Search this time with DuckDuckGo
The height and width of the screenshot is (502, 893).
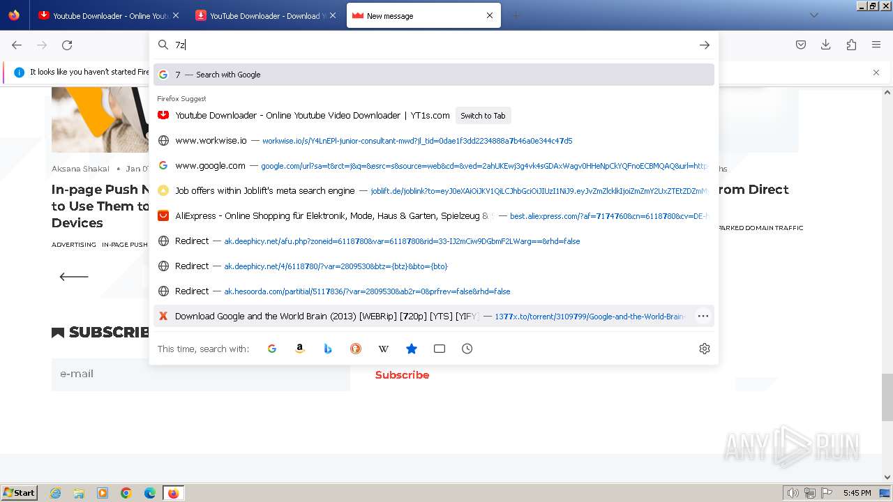(356, 349)
